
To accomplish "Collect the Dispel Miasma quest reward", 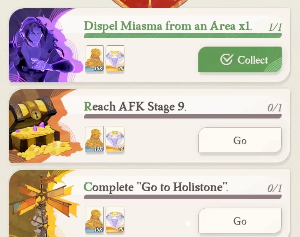I will (240, 59).
